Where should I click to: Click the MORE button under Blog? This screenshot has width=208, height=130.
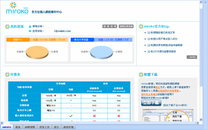point(192,57)
